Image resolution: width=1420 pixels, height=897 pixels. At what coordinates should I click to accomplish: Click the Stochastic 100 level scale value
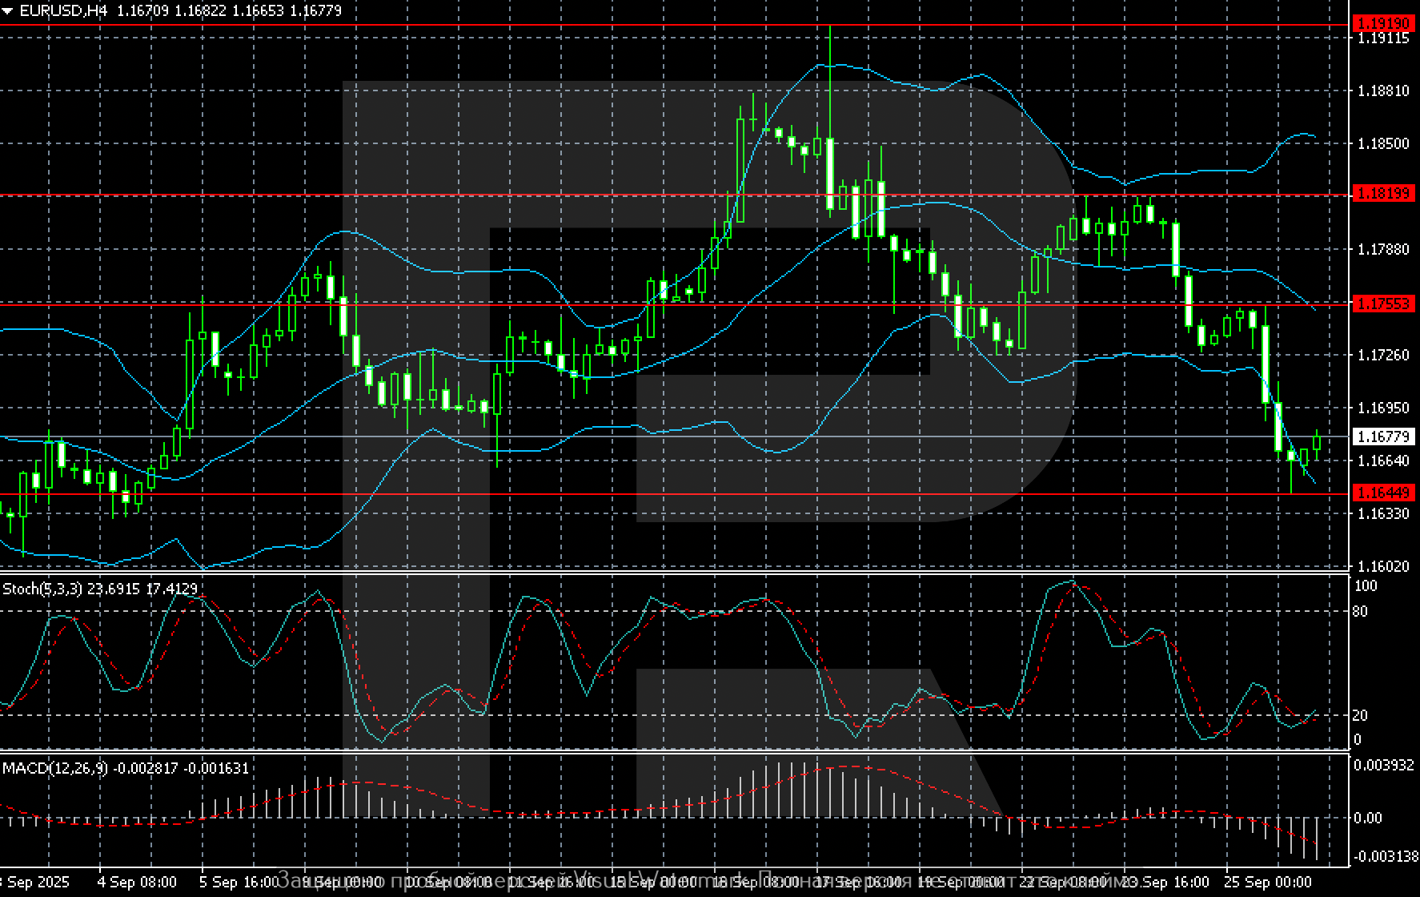click(x=1365, y=586)
